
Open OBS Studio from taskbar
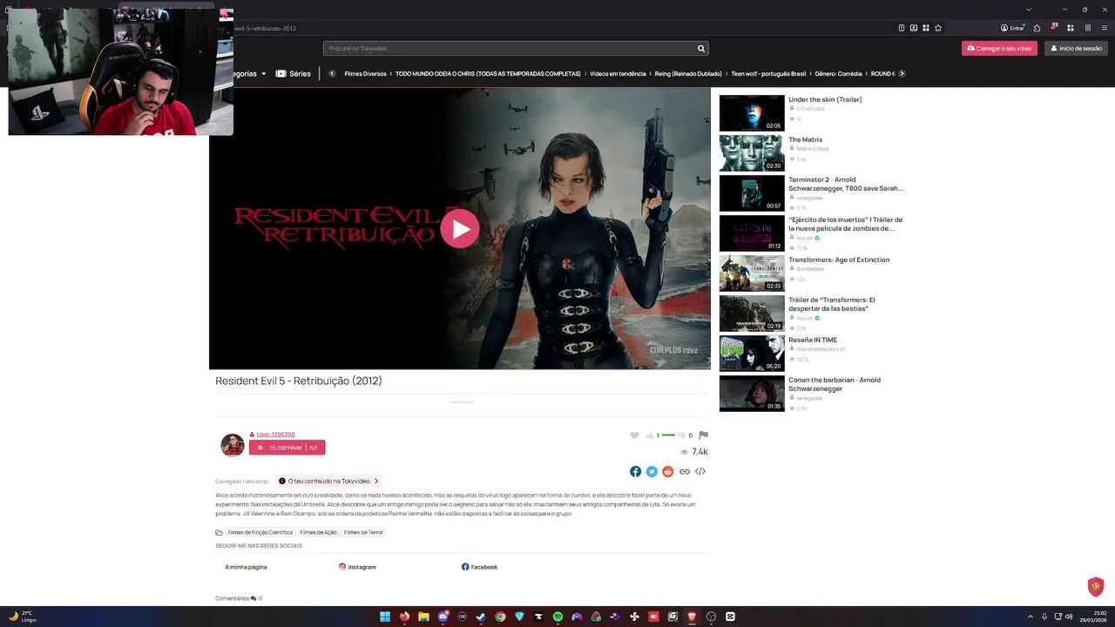[x=711, y=617]
